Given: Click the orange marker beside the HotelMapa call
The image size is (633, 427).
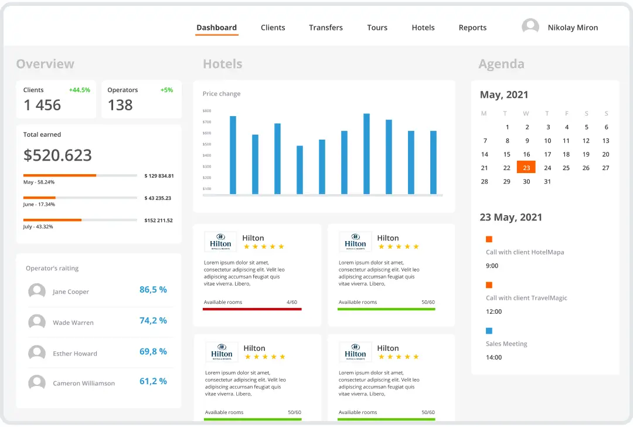Looking at the screenshot, I should (x=489, y=239).
